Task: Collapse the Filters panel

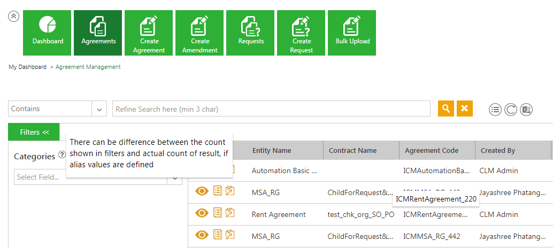Action: click(34, 132)
